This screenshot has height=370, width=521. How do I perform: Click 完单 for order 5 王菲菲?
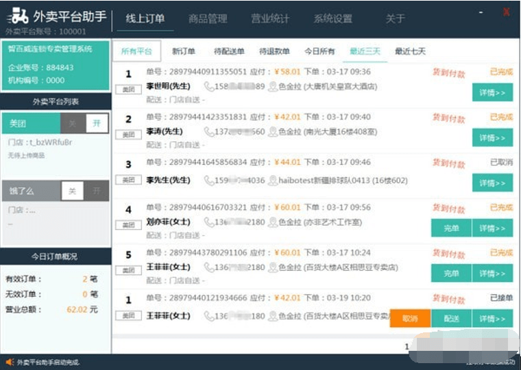[x=451, y=273]
